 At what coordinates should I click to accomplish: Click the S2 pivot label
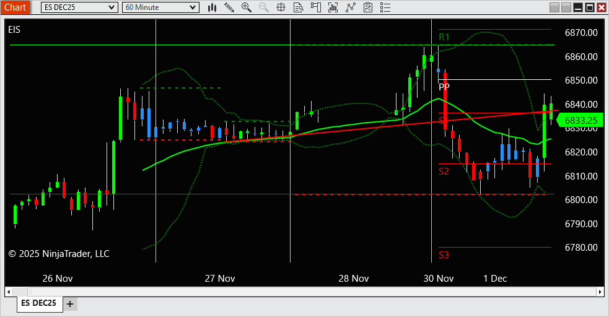[444, 172]
